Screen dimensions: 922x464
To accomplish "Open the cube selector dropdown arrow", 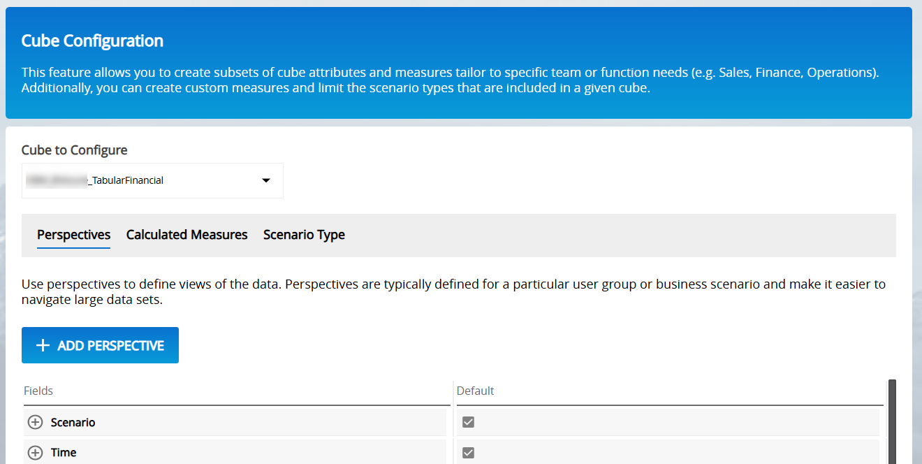I will (265, 180).
